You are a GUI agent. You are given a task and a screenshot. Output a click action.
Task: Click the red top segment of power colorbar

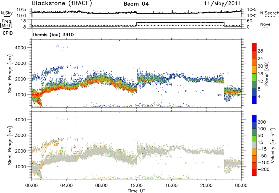(x=254, y=47)
